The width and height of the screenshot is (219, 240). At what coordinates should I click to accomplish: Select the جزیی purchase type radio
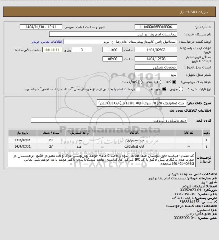(x=181, y=89)
